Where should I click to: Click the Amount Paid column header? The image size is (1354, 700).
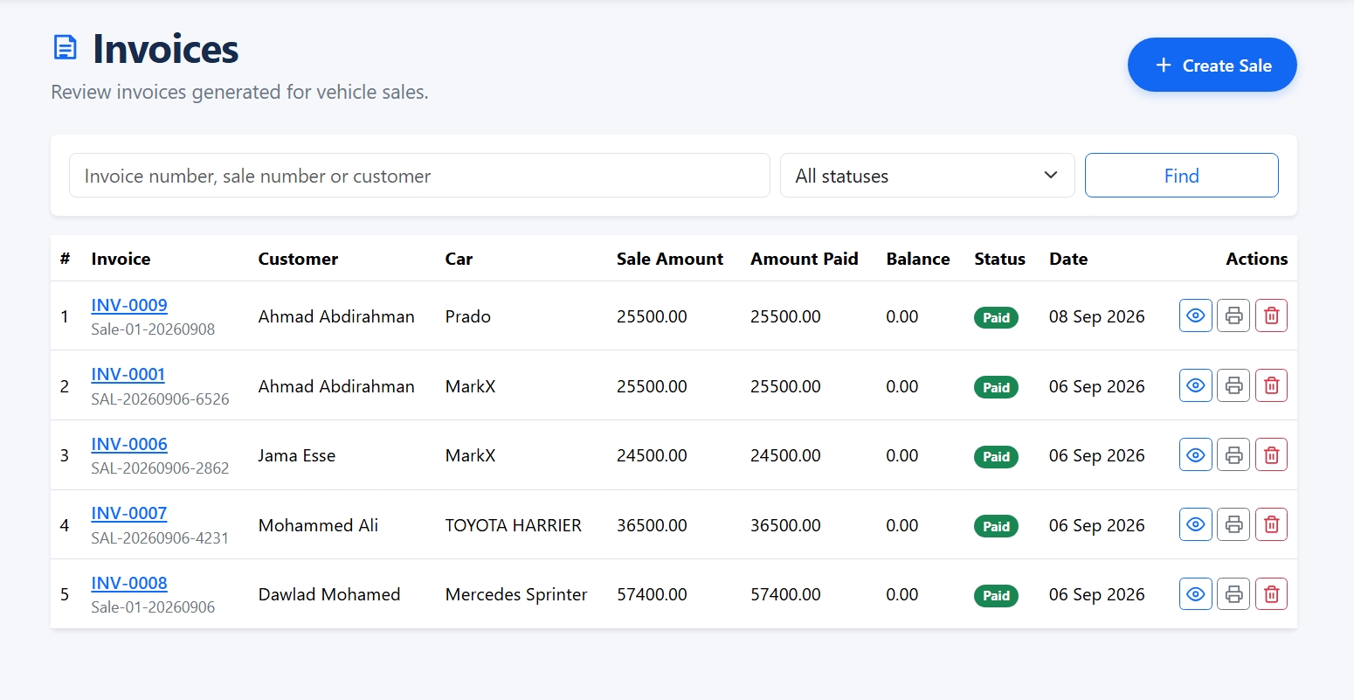[x=805, y=259]
